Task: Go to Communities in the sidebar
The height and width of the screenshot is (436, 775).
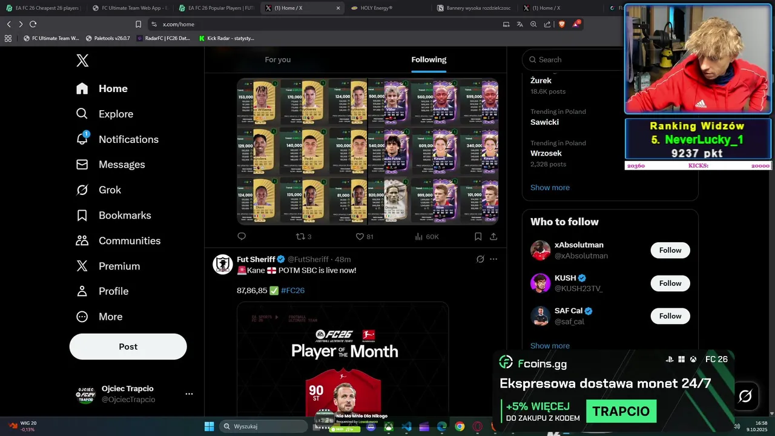Action: (117, 241)
